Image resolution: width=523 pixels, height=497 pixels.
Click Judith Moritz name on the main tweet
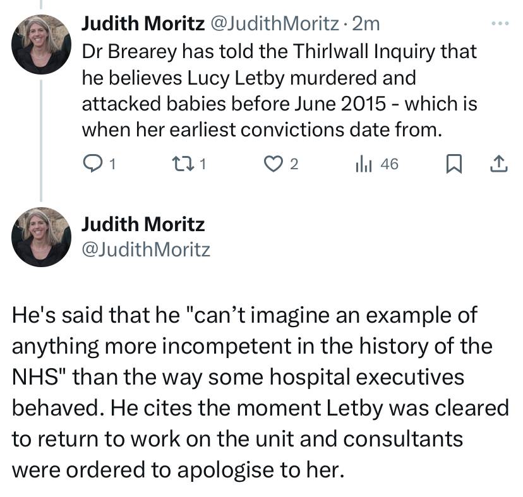pos(143,224)
